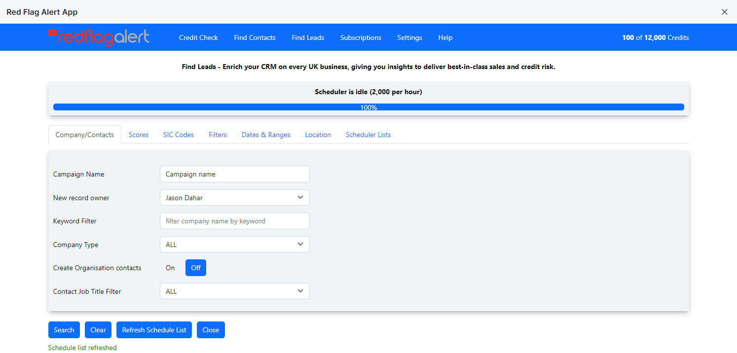Click Refresh Schedule List button
The height and width of the screenshot is (353, 737).
154,330
